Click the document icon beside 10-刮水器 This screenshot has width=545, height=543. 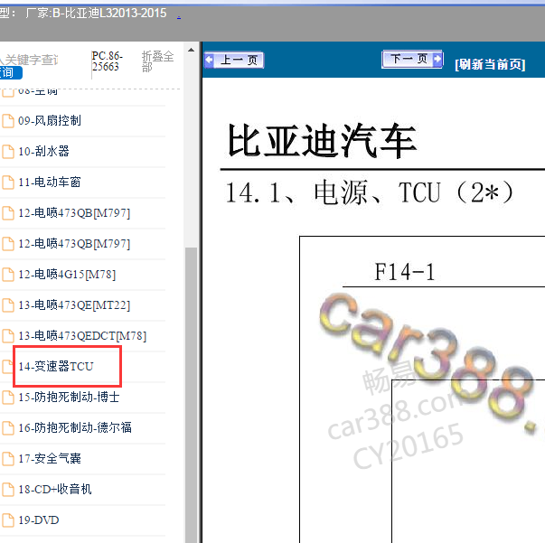click(x=8, y=152)
